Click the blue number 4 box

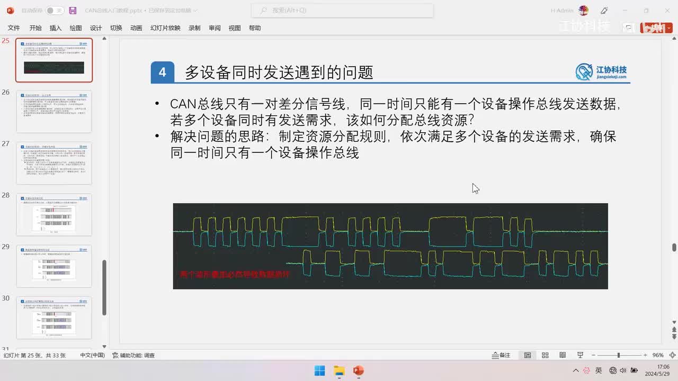click(x=163, y=72)
